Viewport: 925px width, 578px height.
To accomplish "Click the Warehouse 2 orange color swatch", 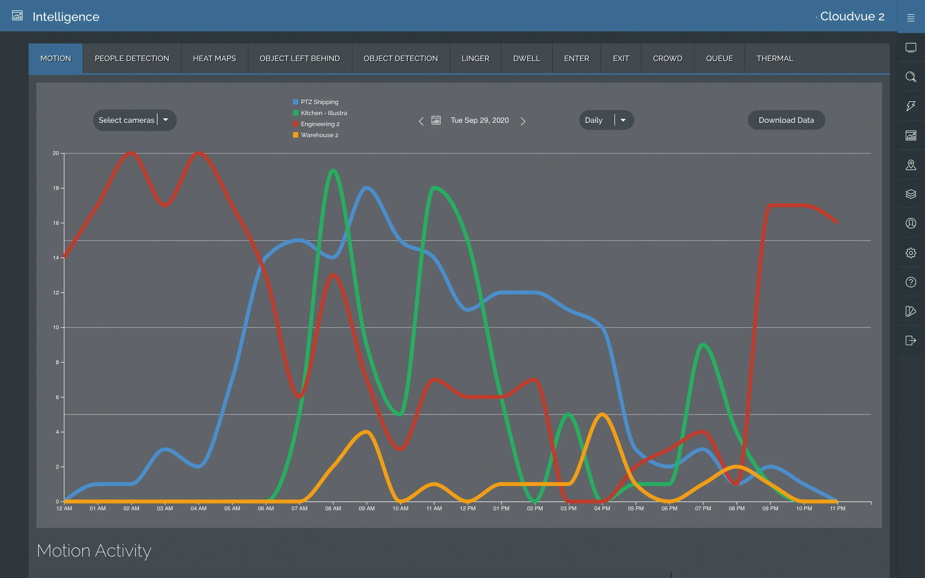I will [x=296, y=135].
